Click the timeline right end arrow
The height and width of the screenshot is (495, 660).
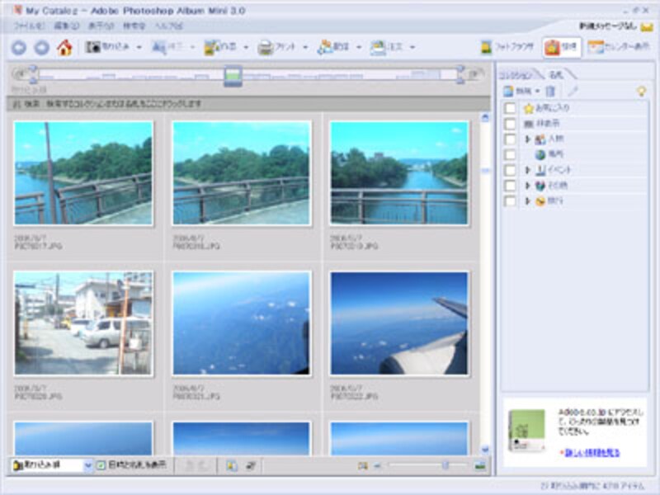coord(475,74)
